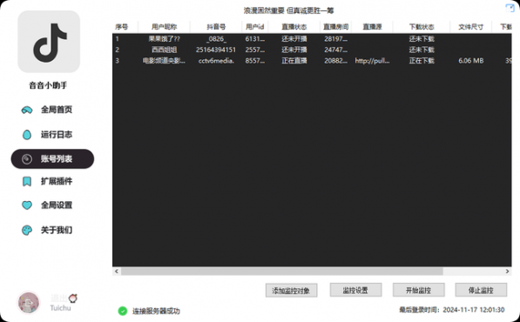Click the 6.06 MB file size cell
Screen dimensions: 520x322
(471, 61)
